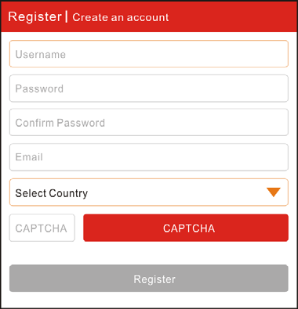Image resolution: width=298 pixels, height=309 pixels.
Task: Click the Password placeholder text
Action: pyautogui.click(x=39, y=88)
